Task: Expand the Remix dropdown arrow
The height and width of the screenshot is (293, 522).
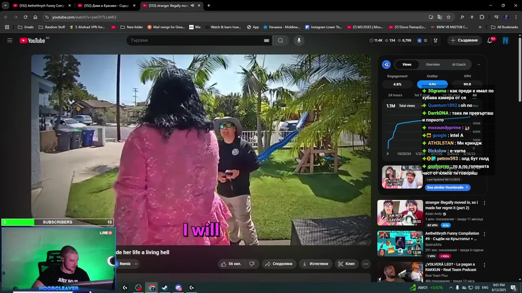Action: point(136,264)
